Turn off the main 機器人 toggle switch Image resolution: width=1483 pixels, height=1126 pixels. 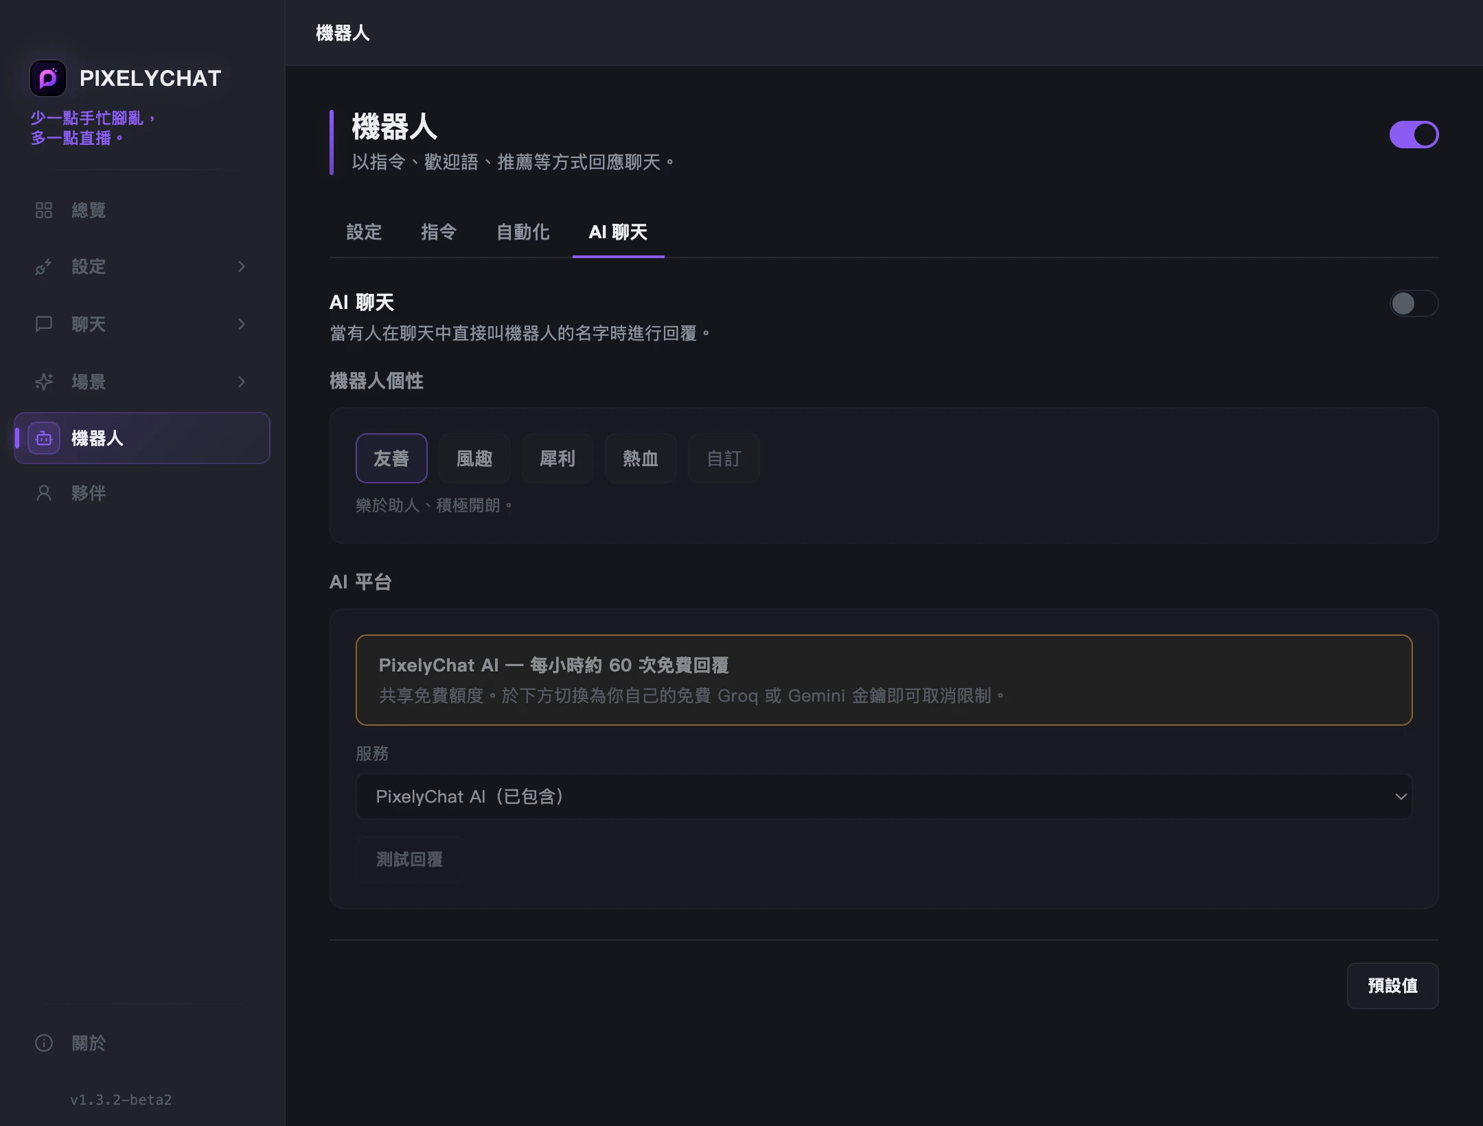click(1414, 135)
